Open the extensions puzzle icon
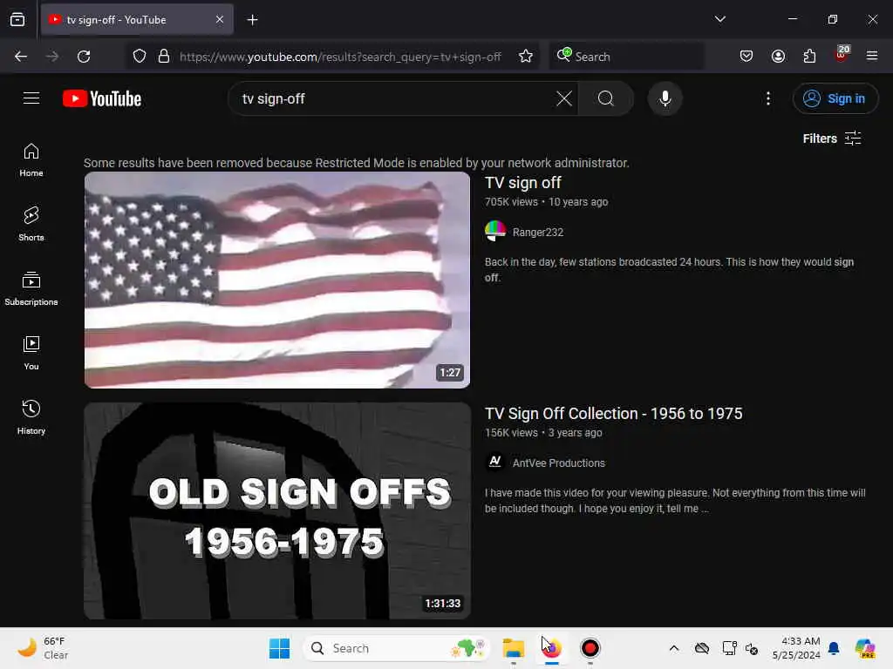The width and height of the screenshot is (893, 669). (809, 56)
